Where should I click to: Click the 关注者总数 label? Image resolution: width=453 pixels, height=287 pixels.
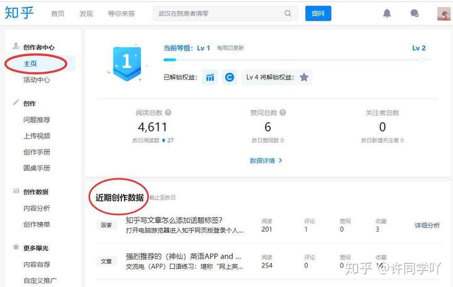coord(383,113)
